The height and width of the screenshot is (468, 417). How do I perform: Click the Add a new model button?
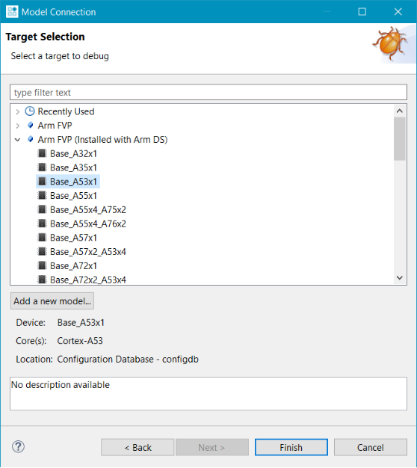pos(52,301)
